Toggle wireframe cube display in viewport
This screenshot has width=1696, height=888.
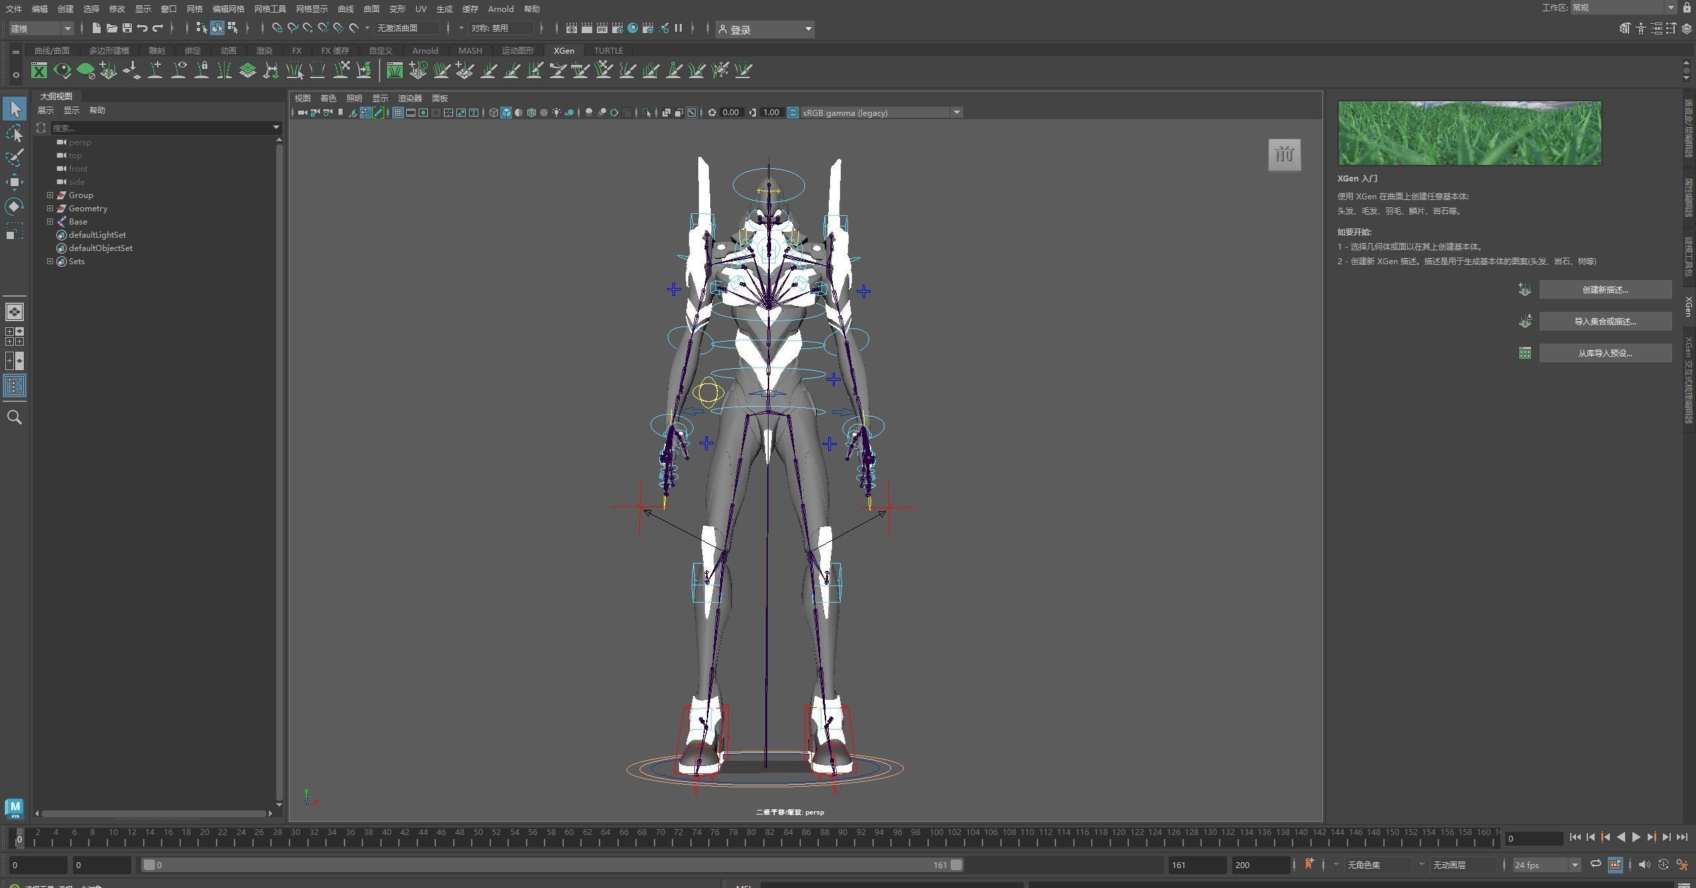(x=494, y=113)
